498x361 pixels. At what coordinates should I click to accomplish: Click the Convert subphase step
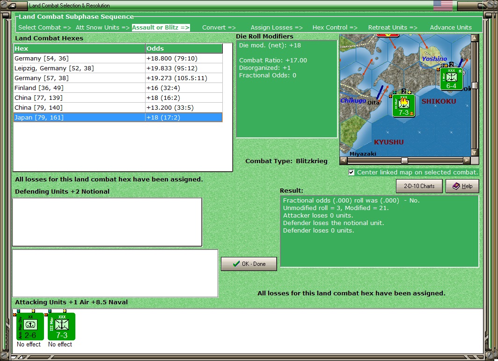click(219, 28)
